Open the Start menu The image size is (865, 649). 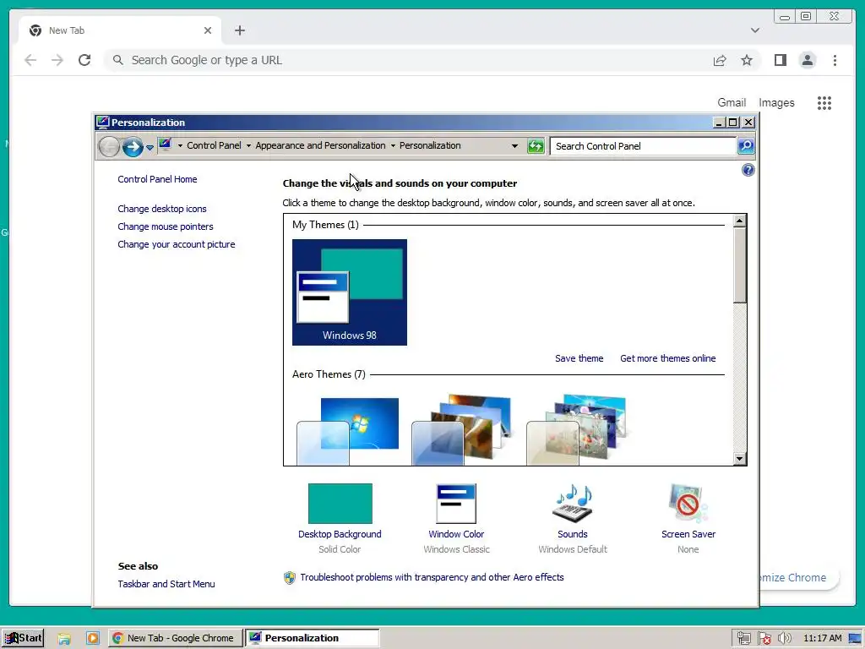[23, 638]
